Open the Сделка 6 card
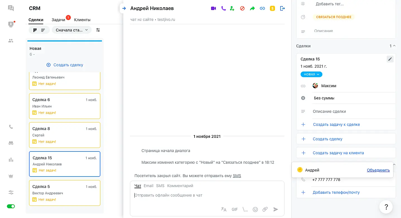The height and width of the screenshot is (218, 401). tap(65, 106)
